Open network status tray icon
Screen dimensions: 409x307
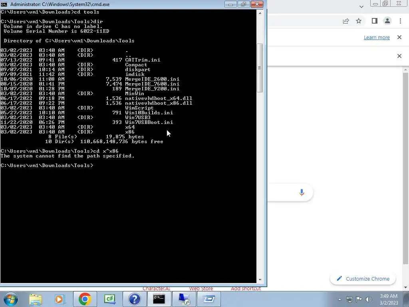click(349, 299)
